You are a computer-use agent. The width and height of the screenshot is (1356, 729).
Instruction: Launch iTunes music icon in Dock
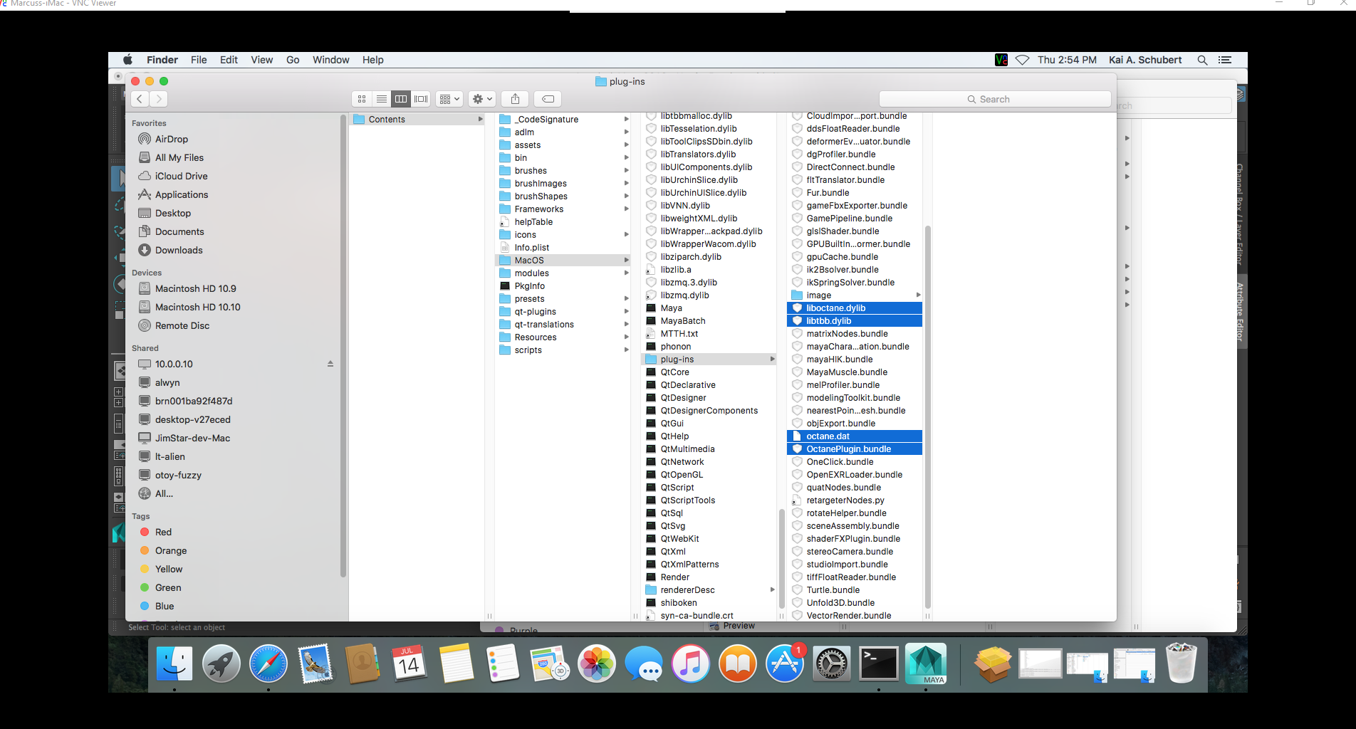(x=691, y=664)
